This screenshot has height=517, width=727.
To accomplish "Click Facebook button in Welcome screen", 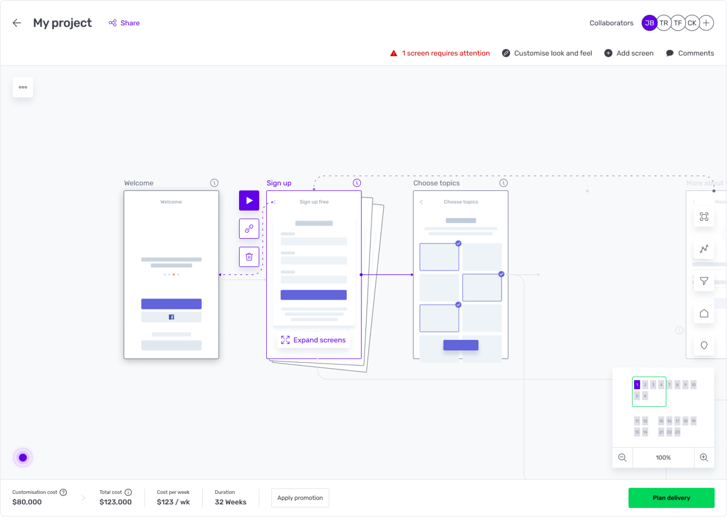I will pos(171,317).
